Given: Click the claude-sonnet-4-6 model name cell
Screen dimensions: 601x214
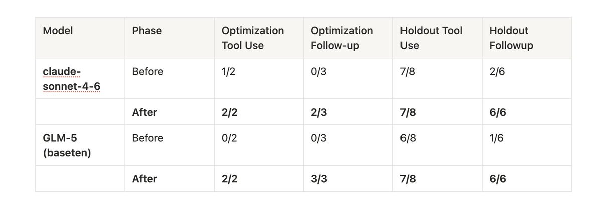Looking at the screenshot, I should pyautogui.click(x=71, y=78).
